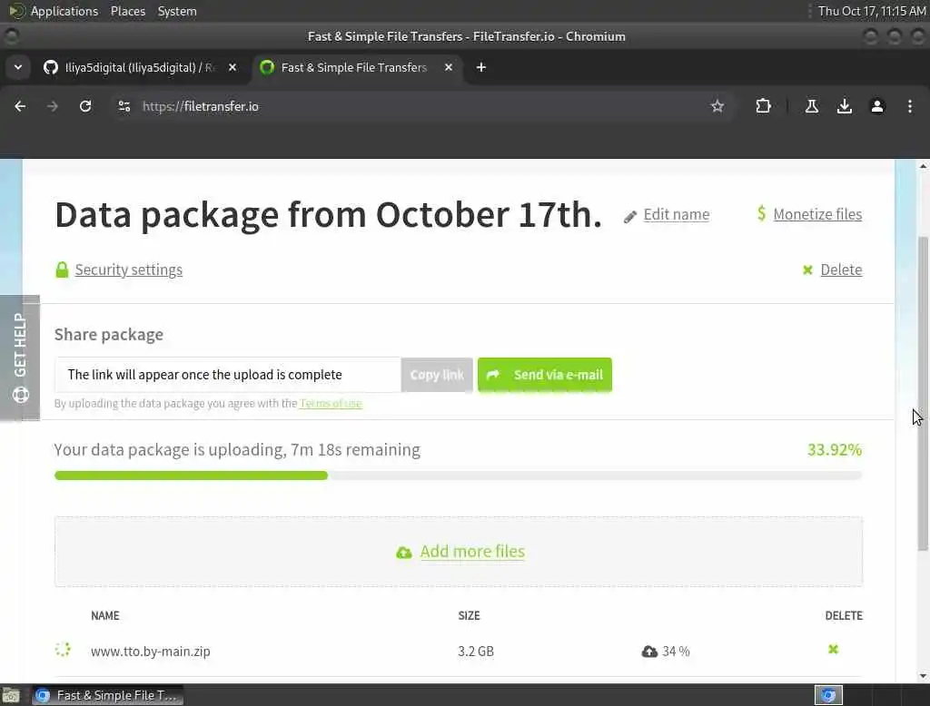Image resolution: width=930 pixels, height=706 pixels.
Task: Click the green upload progress bar
Action: 191,476
